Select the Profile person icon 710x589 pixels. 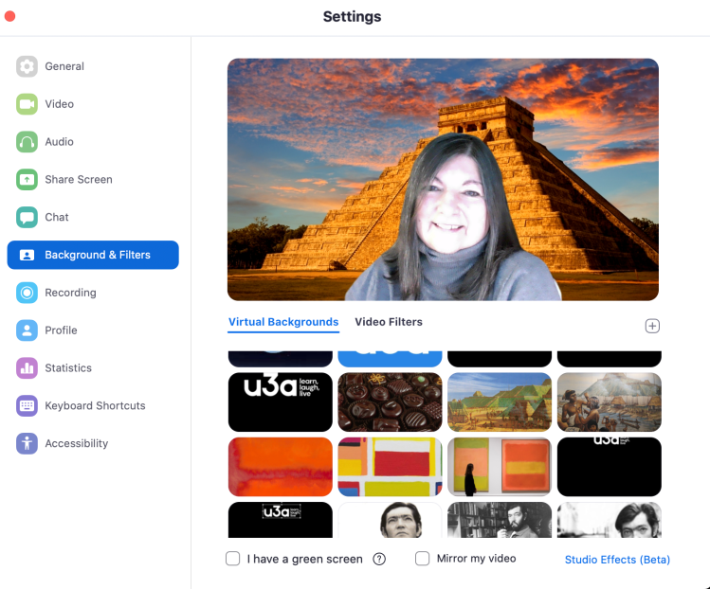tap(27, 330)
